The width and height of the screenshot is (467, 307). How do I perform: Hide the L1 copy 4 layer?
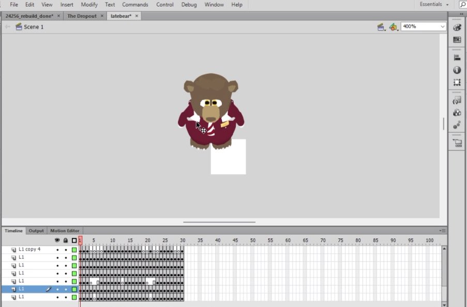pos(57,250)
